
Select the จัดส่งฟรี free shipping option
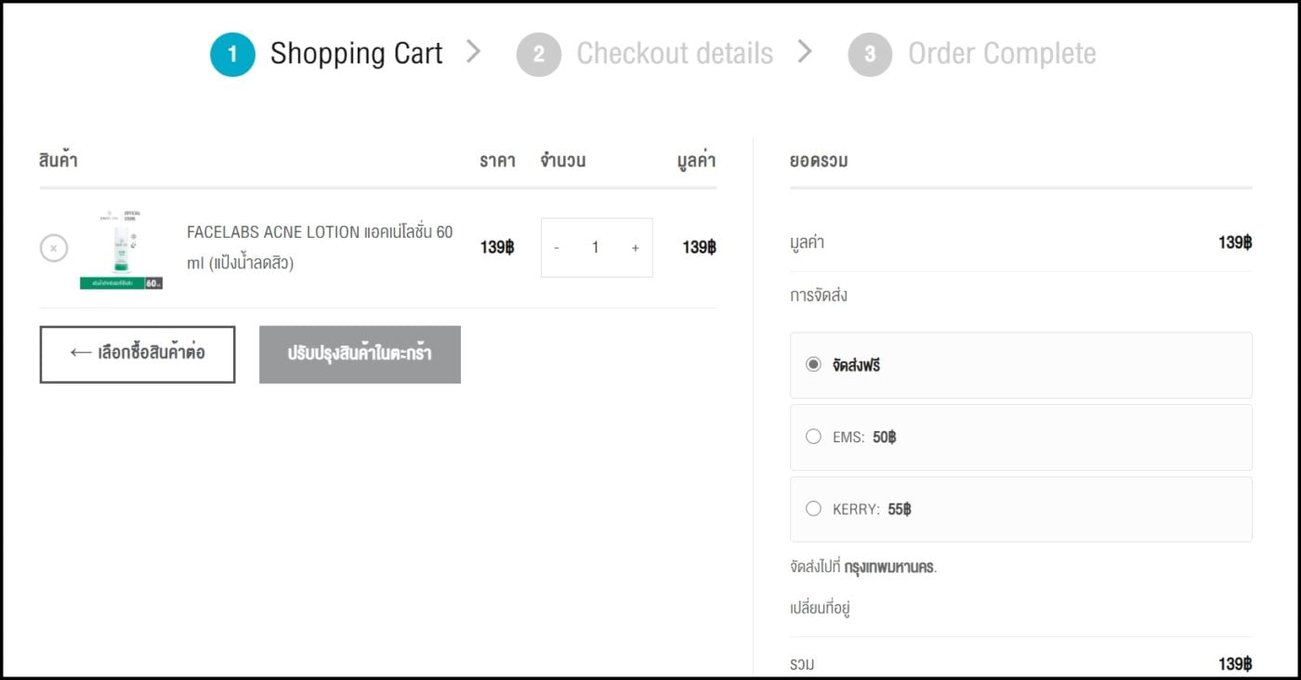pos(814,365)
